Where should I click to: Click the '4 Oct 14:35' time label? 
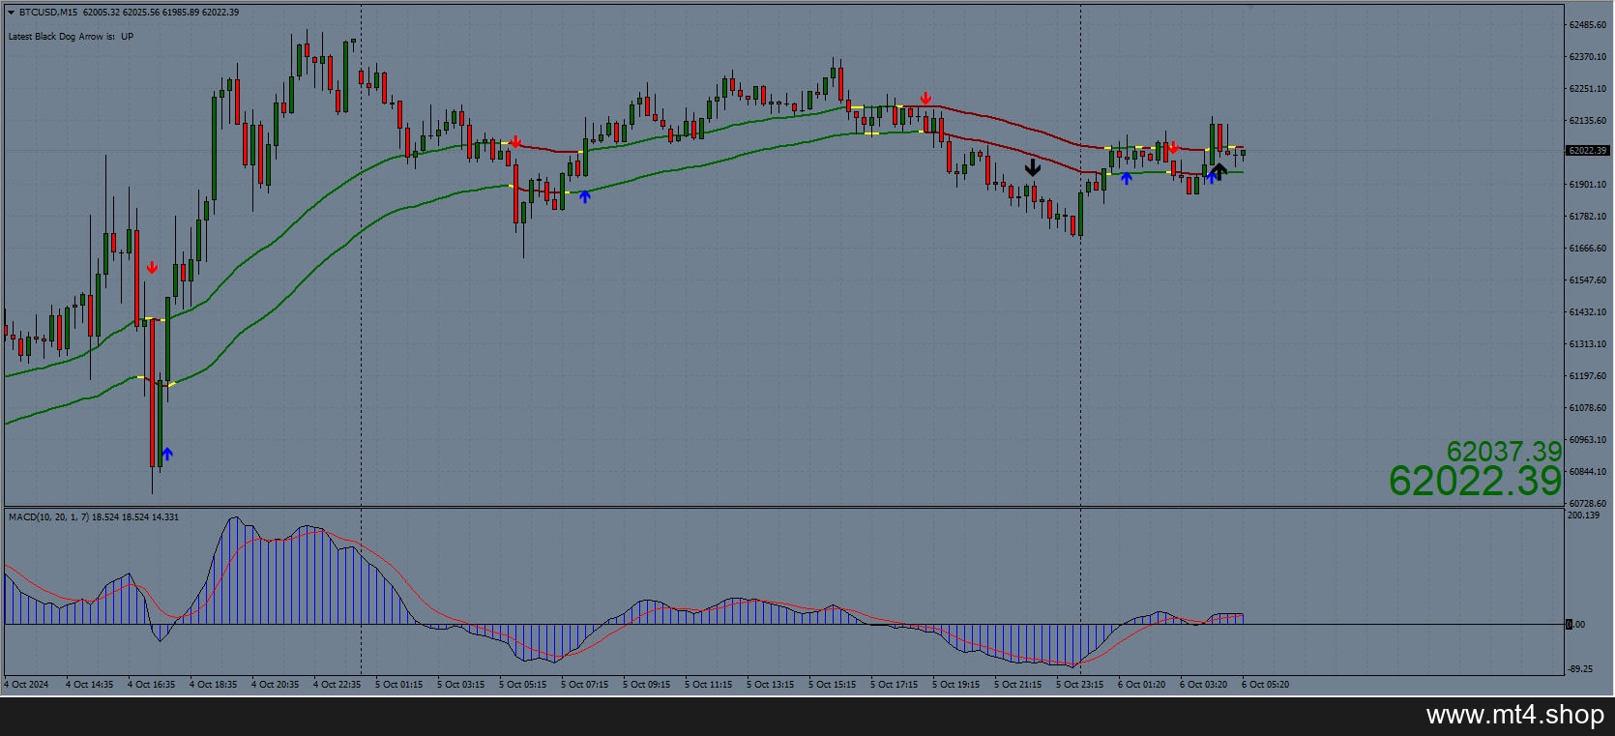[x=89, y=685]
